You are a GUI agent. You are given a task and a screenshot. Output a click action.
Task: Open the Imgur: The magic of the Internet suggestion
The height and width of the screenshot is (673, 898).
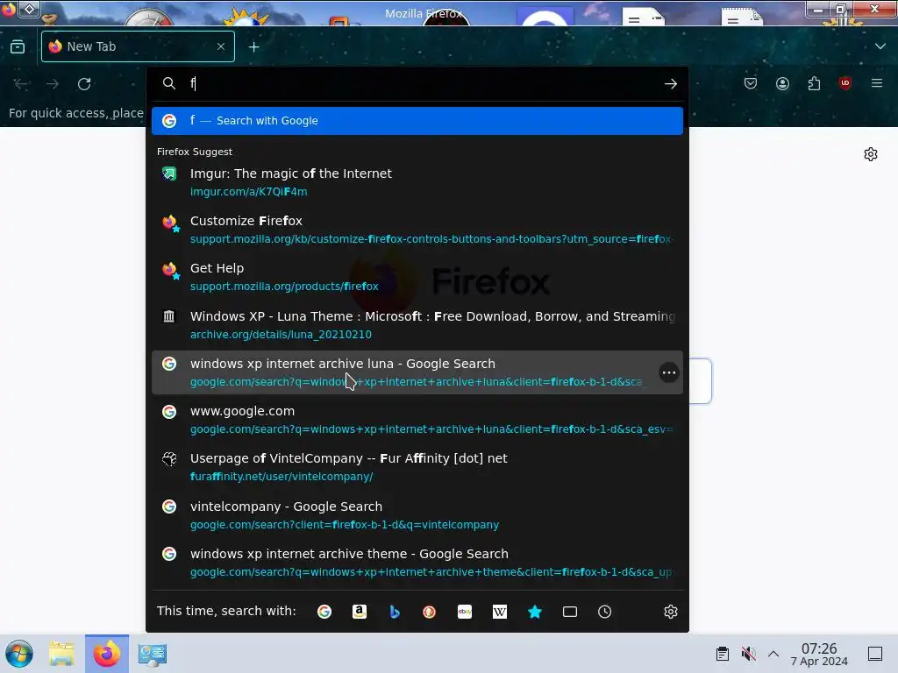coord(417,182)
